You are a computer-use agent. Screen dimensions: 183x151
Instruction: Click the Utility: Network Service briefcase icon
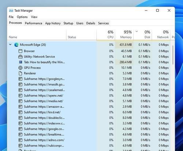pyautogui.click(x=20, y=56)
